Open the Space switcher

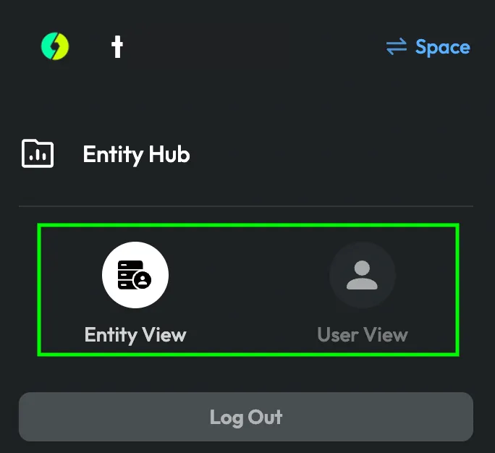tap(428, 47)
